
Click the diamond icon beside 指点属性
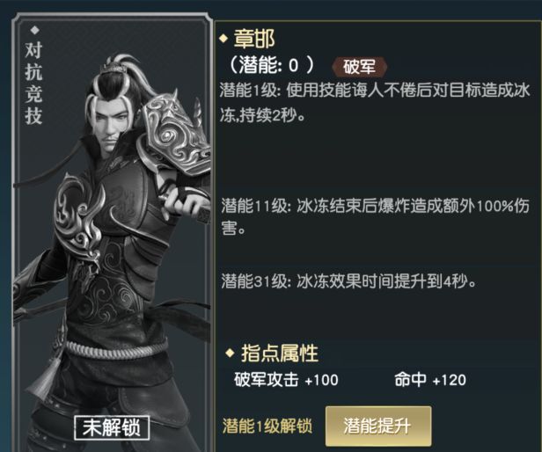[230, 354]
